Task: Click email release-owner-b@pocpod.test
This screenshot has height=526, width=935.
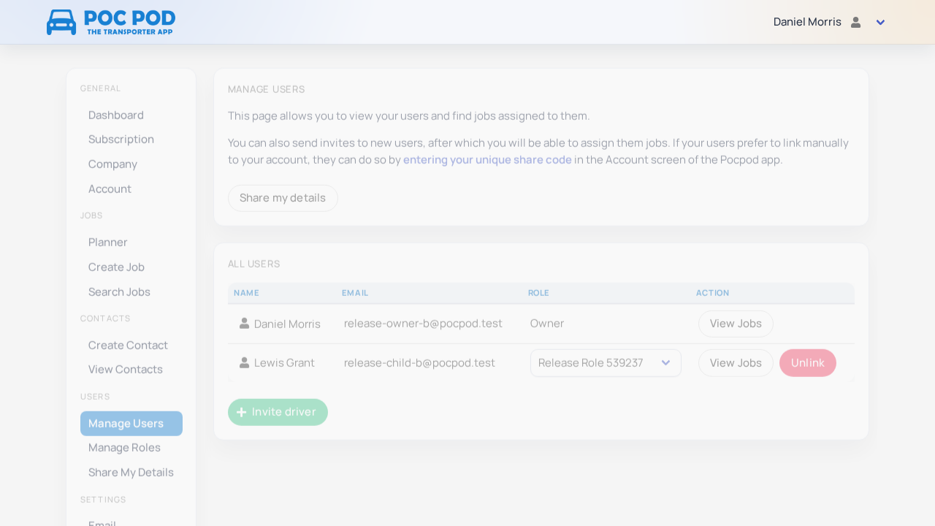Action: tap(423, 323)
